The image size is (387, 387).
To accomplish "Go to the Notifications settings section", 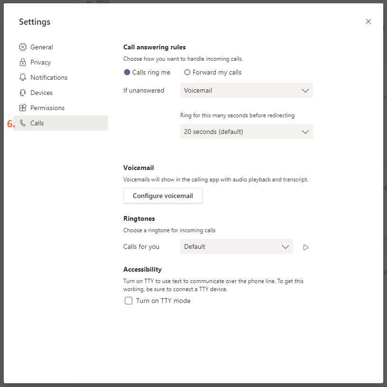I will pyautogui.click(x=49, y=77).
